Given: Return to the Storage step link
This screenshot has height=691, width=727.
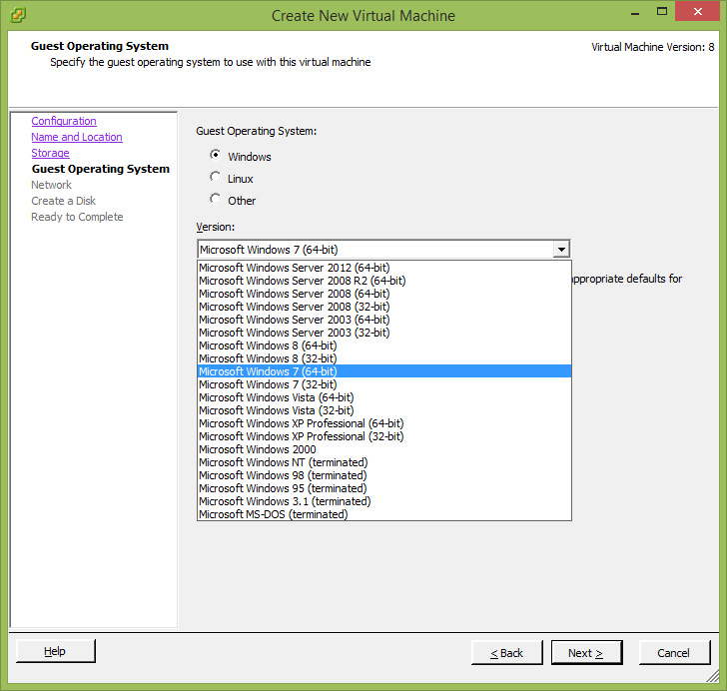Looking at the screenshot, I should 51,153.
